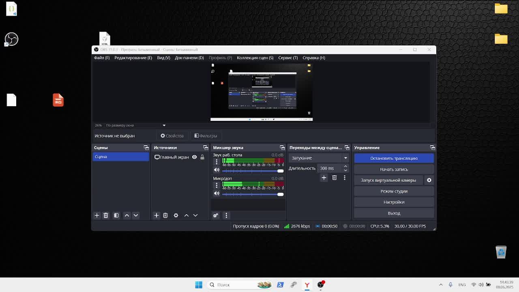The width and height of the screenshot is (519, 292).
Task: Open scene filters icon in Сцены toolbar
Action: (x=116, y=215)
